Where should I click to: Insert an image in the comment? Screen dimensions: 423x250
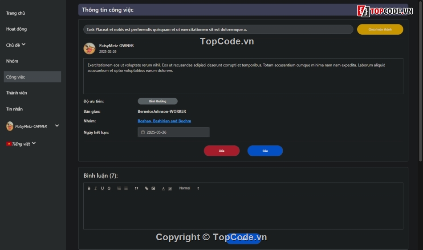153,188
